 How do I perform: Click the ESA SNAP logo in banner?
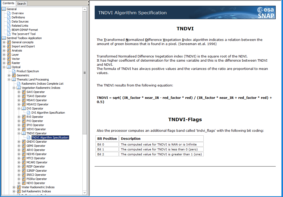coord(266,13)
